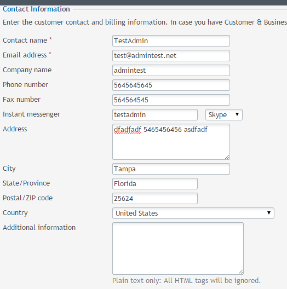
Task: Click the Contact name label
Action: tap(25, 41)
